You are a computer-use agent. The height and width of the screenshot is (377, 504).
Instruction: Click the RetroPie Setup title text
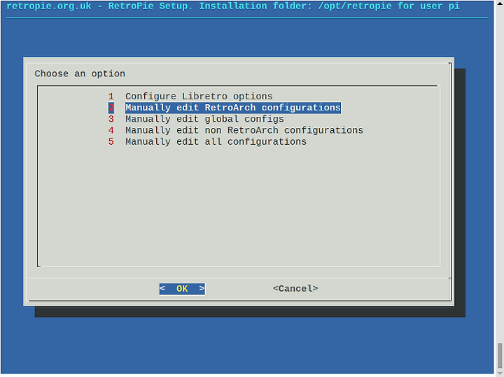coord(232,6)
